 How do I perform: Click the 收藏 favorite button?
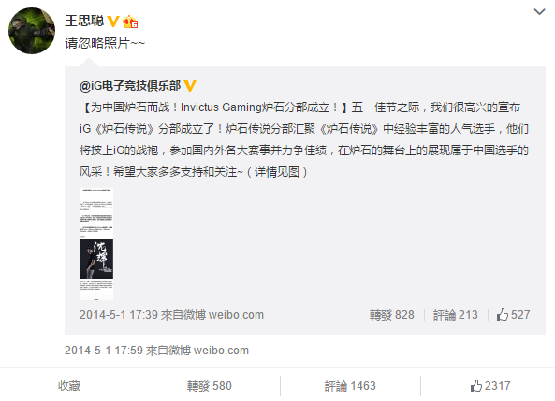tap(69, 386)
